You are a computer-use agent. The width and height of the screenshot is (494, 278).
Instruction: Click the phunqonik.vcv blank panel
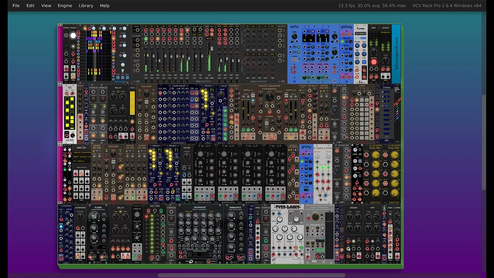396,54
